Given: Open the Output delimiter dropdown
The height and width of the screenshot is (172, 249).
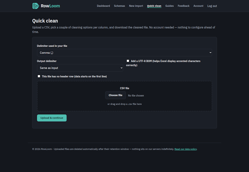Looking at the screenshot, I should (x=80, y=68).
